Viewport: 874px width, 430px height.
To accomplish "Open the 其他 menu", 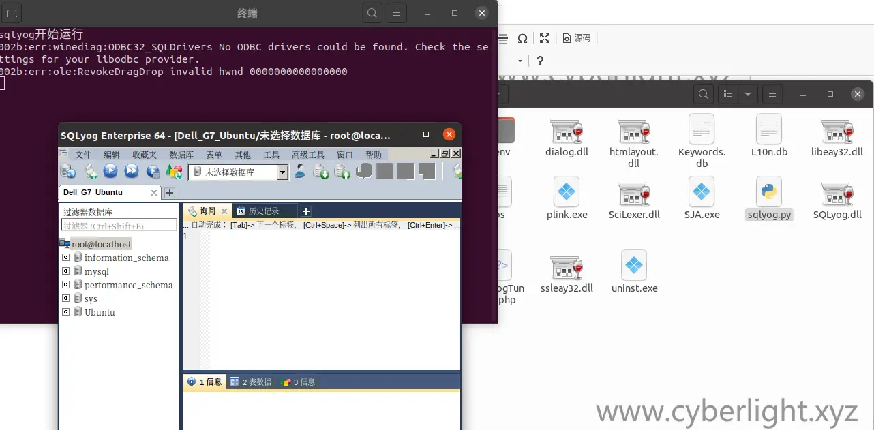I will [x=243, y=155].
